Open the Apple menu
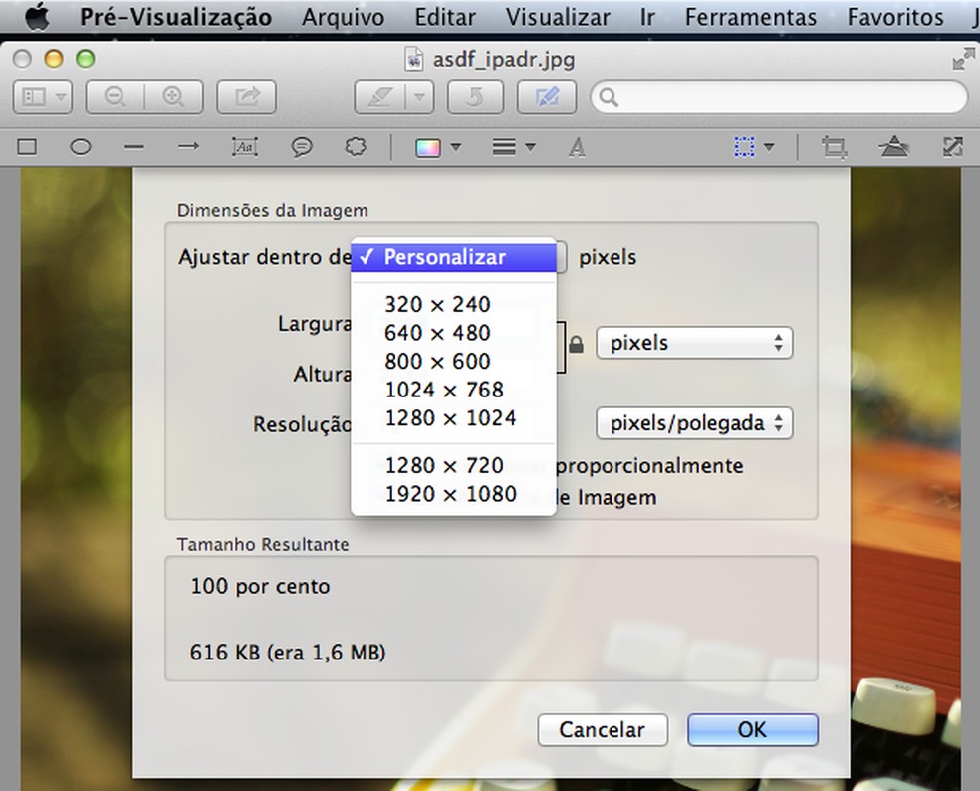Image resolution: width=980 pixels, height=791 pixels. tap(37, 16)
